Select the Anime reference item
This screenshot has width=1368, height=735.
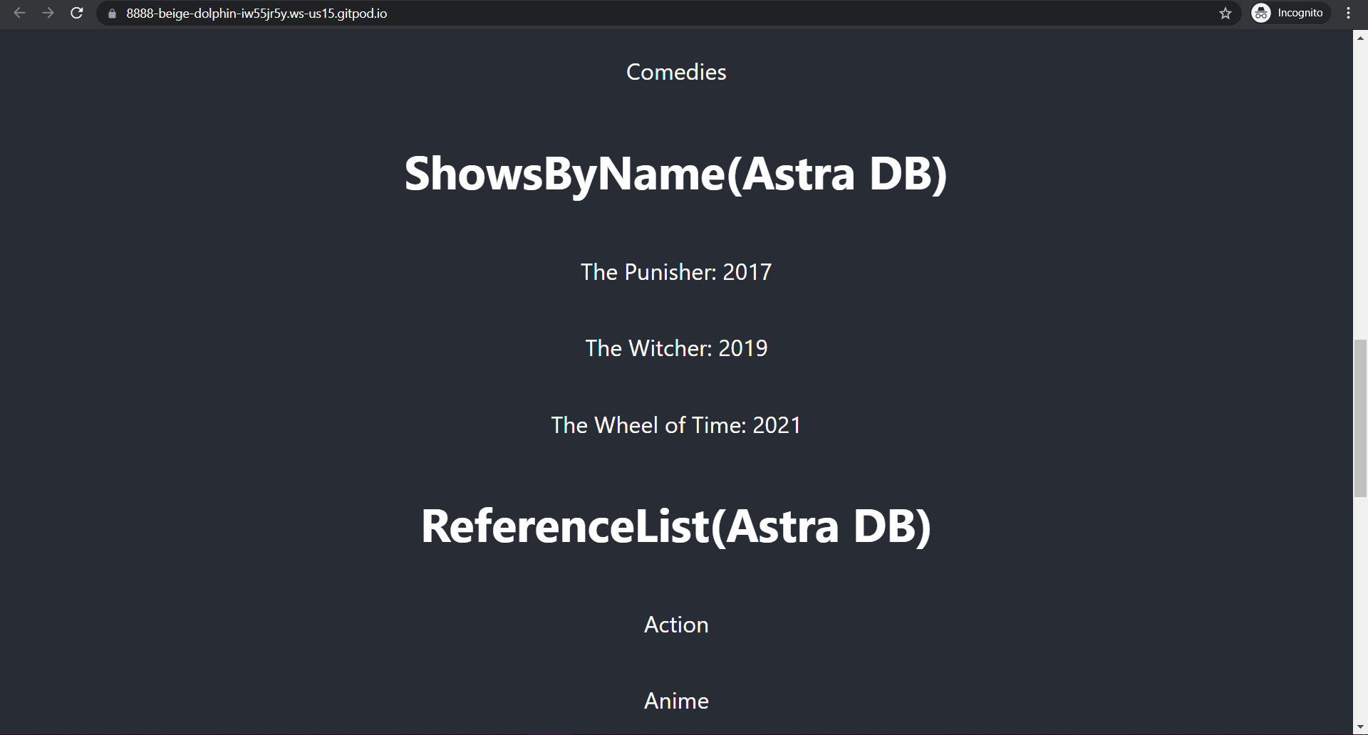pyautogui.click(x=675, y=700)
